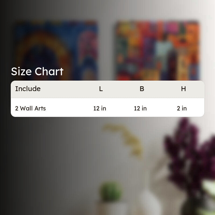The height and width of the screenshot is (215, 215).
Task: Click the 12 in length value
Action: [100, 108]
